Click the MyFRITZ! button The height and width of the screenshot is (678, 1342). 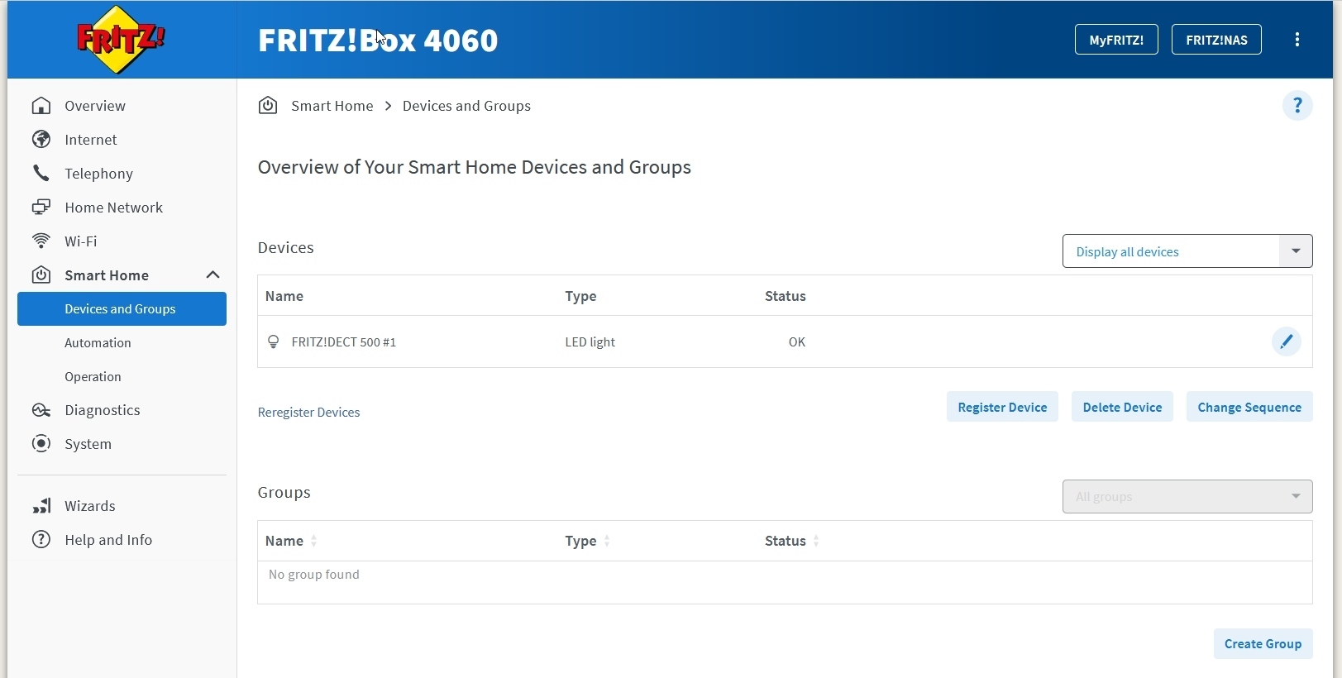click(1116, 40)
